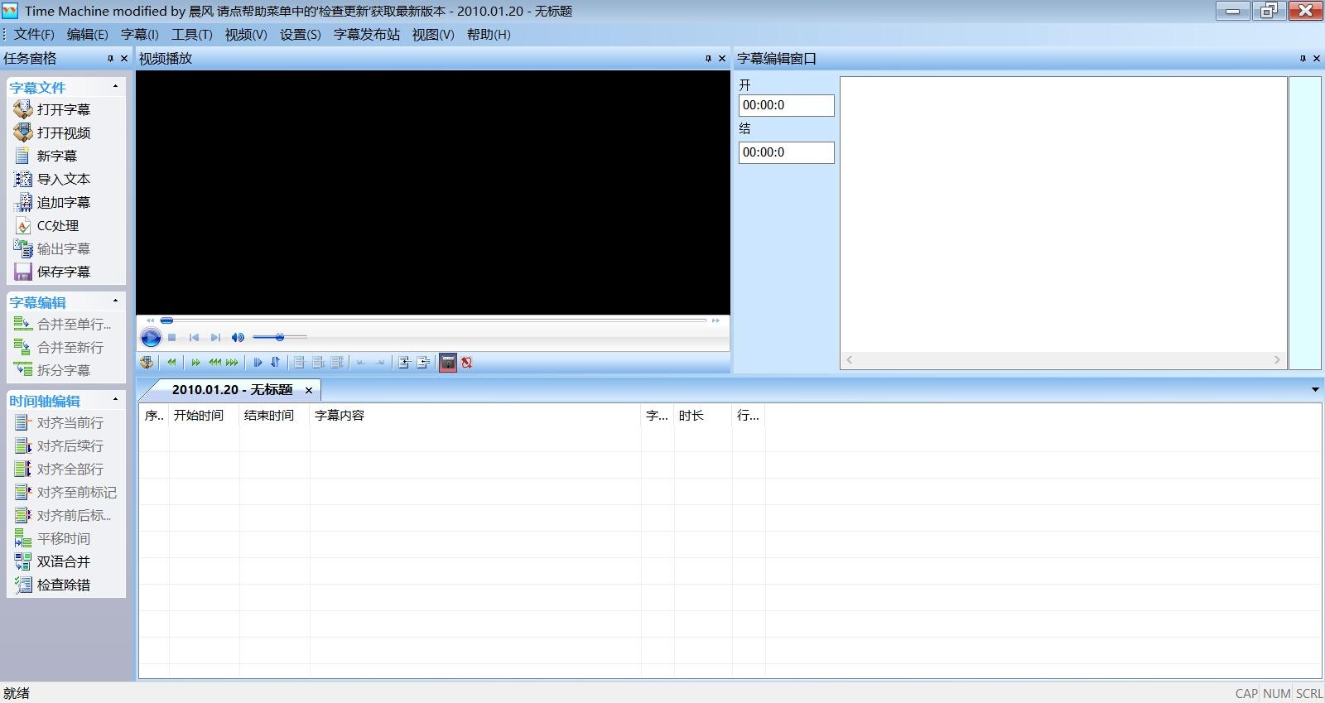Click the Save Subtitle floppy disk icon
This screenshot has width=1325, height=703.
(x=22, y=272)
